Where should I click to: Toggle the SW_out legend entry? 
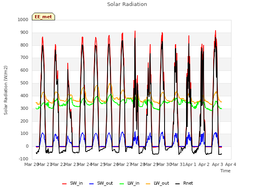[101, 183]
